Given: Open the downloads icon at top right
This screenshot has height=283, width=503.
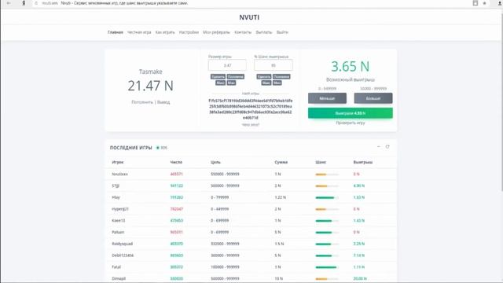Looking at the screenshot, I should coord(500,3).
